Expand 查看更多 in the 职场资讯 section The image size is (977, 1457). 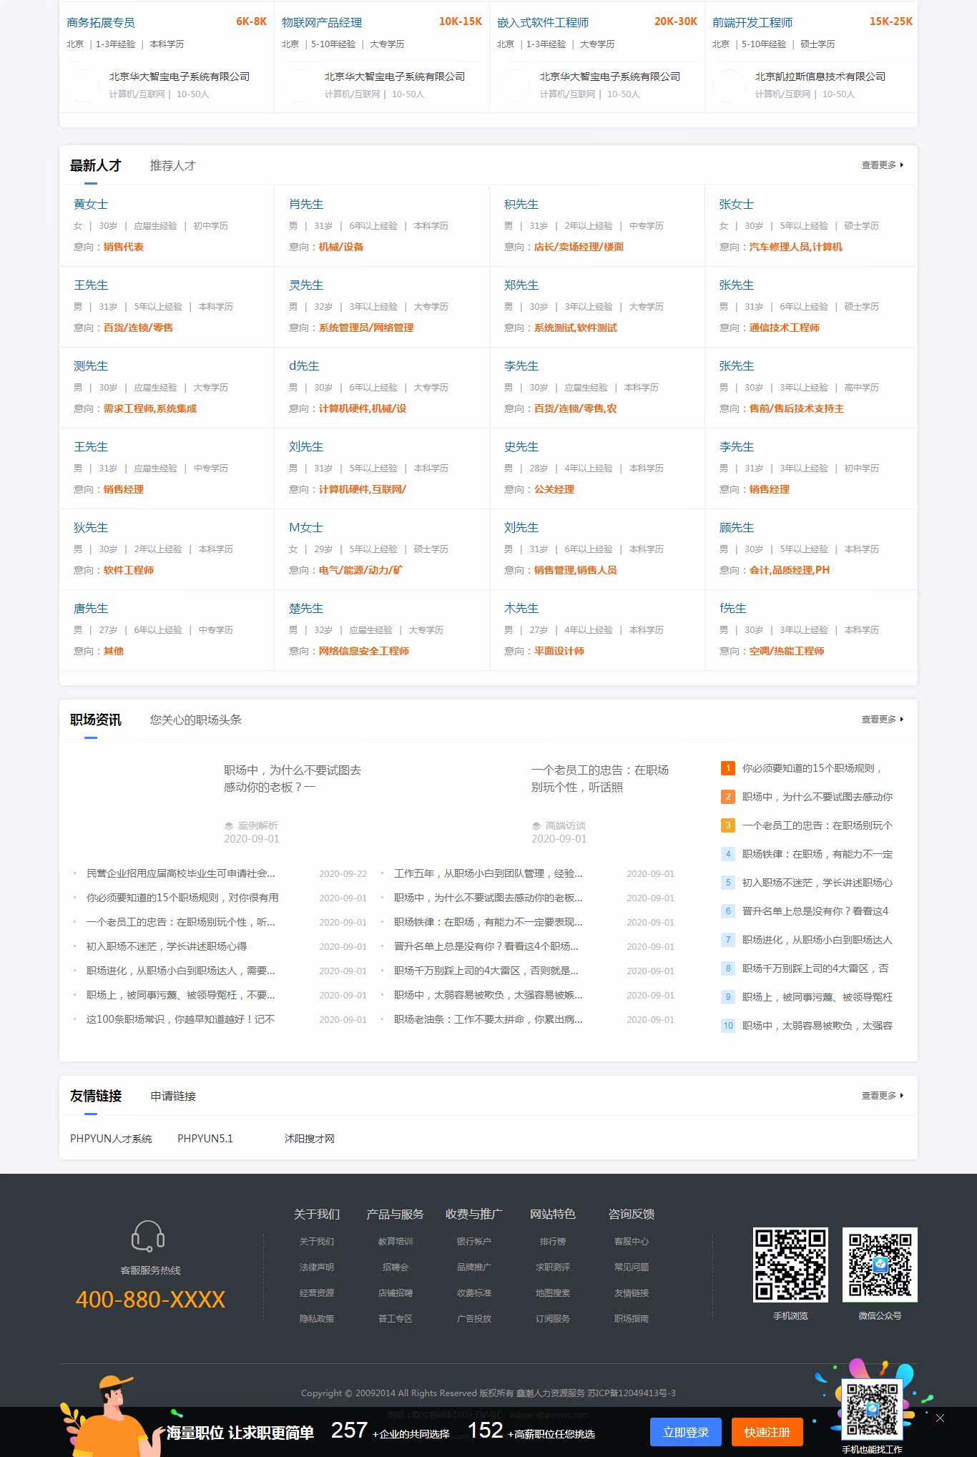(883, 720)
